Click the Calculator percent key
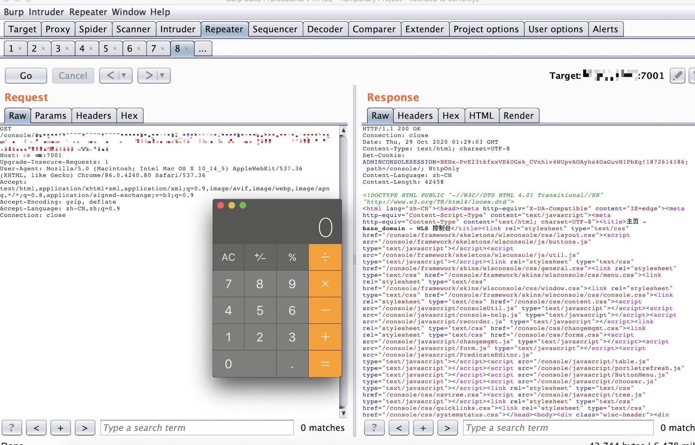 tap(292, 257)
